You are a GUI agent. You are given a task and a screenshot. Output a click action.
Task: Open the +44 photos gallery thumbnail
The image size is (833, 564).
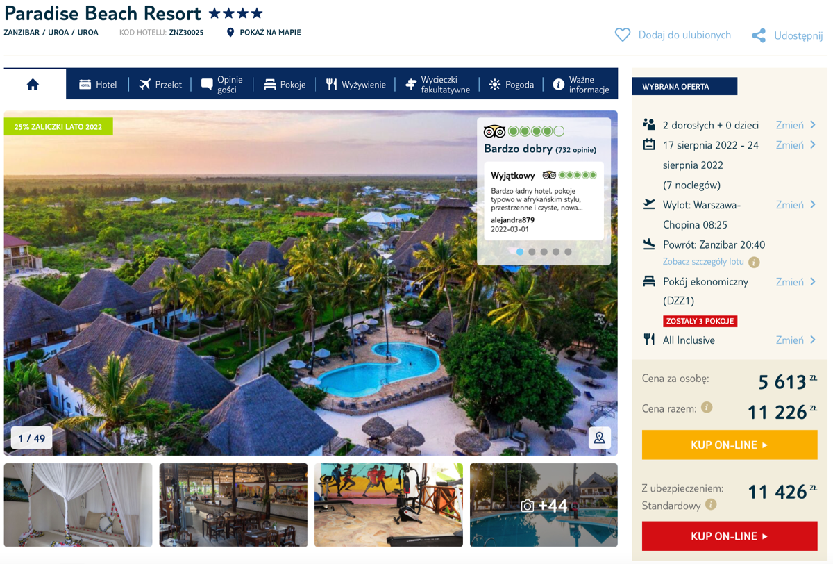[x=544, y=505]
